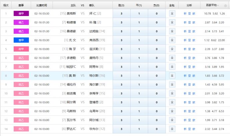Select loss (0) for 桑德豪 vs 达姆施
Screen dimensions: 230x136
157,31
